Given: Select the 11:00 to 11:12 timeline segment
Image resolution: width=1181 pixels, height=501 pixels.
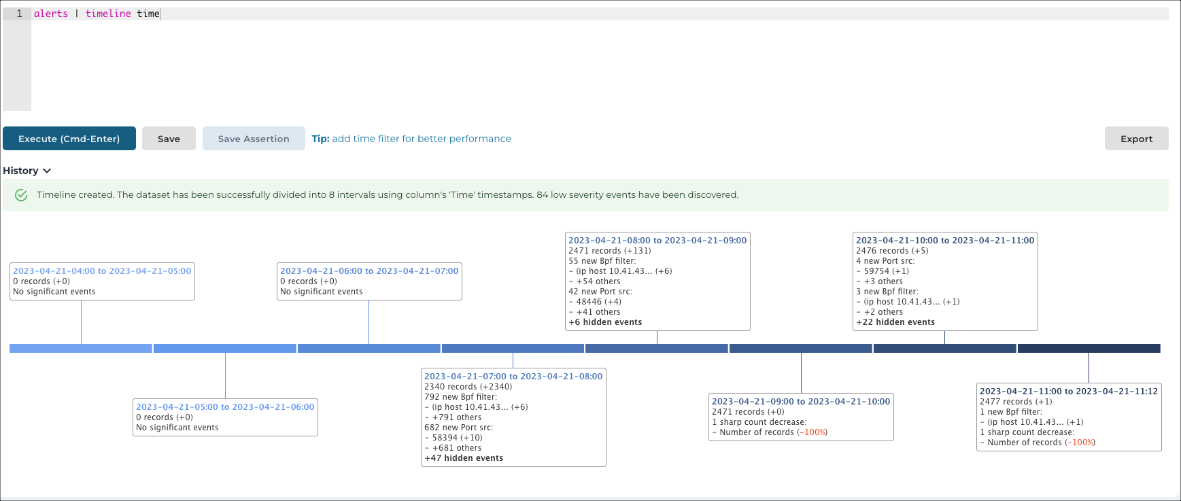Looking at the screenshot, I should click(1089, 348).
